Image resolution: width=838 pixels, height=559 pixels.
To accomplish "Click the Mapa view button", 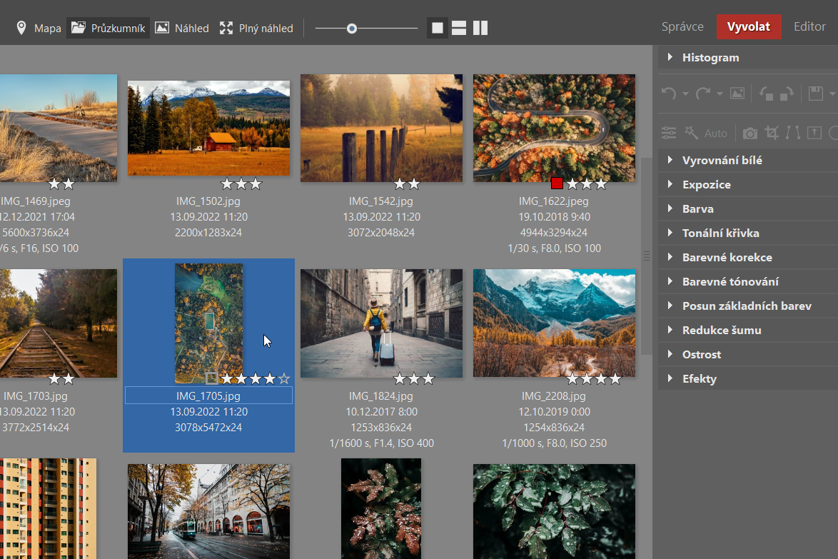I will click(x=39, y=29).
